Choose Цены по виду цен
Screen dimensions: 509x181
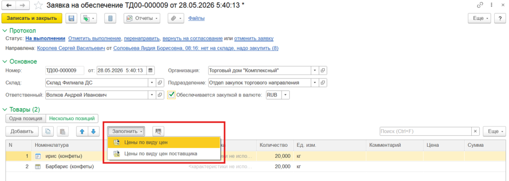[164, 142]
